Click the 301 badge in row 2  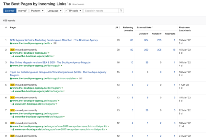12,50
